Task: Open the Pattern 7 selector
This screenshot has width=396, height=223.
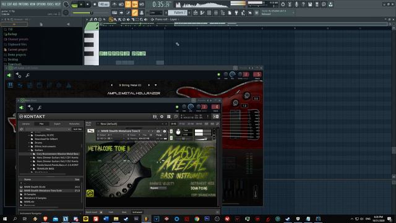Action: 178,12
